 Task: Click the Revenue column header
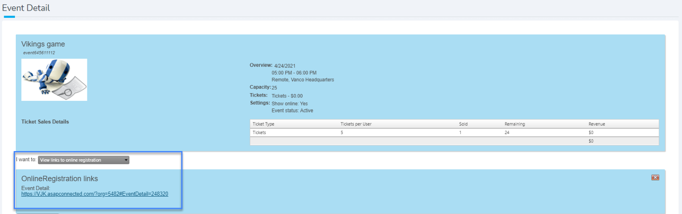597,124
